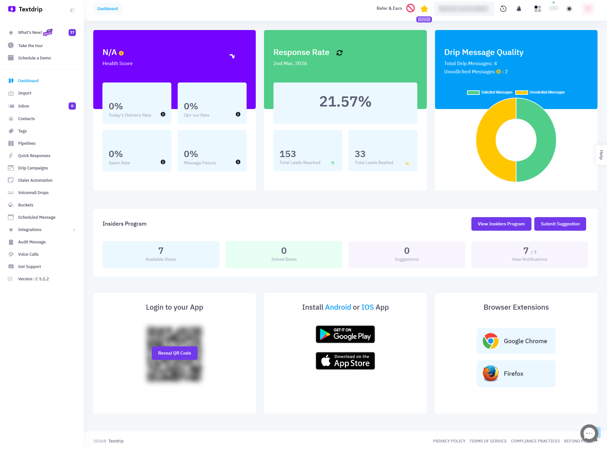Refresh the Response Rate card

[x=340, y=53]
